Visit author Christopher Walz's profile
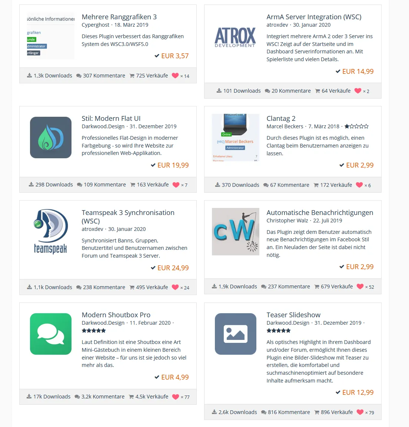 (287, 221)
